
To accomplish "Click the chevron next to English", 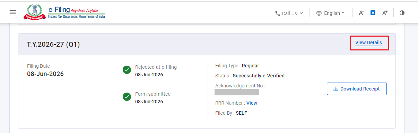I will point(343,13).
